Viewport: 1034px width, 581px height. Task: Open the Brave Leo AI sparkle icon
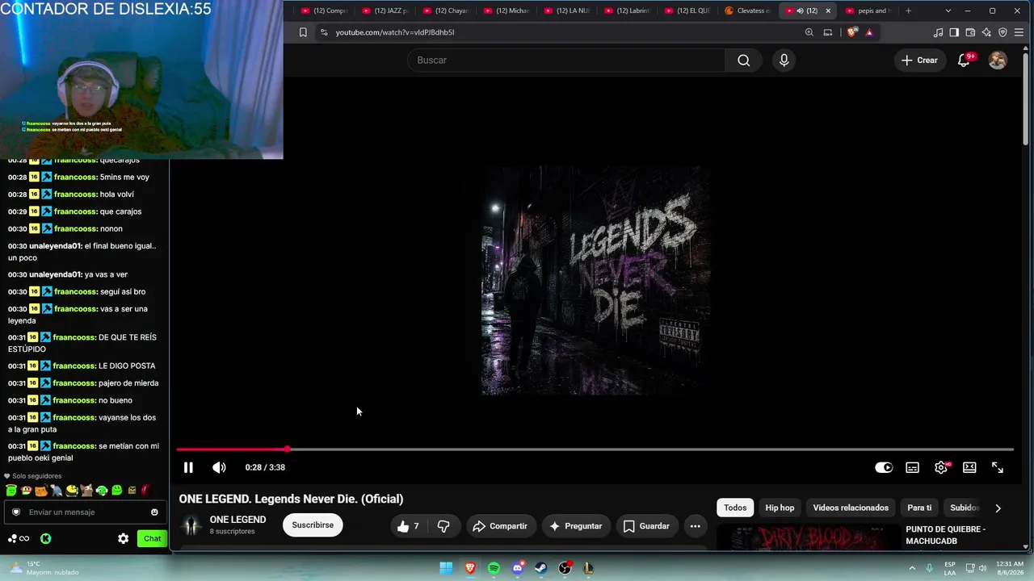[986, 32]
